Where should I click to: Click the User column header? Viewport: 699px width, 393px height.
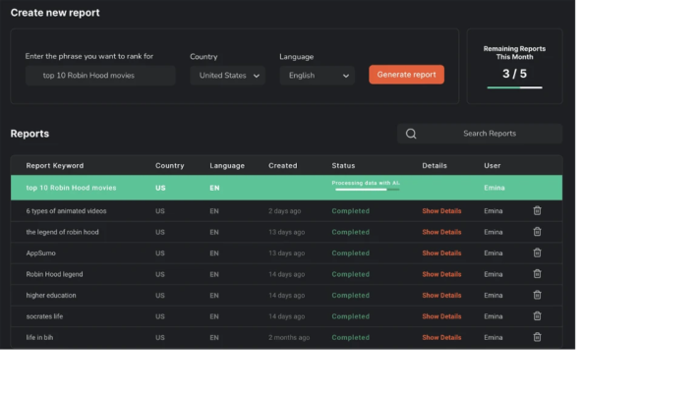click(x=493, y=165)
